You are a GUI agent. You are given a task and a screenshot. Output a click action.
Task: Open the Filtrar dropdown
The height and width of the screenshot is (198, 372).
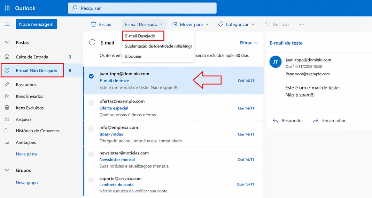[249, 43]
